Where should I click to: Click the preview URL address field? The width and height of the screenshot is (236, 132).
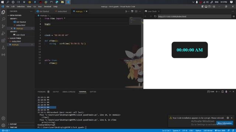tap(194, 16)
